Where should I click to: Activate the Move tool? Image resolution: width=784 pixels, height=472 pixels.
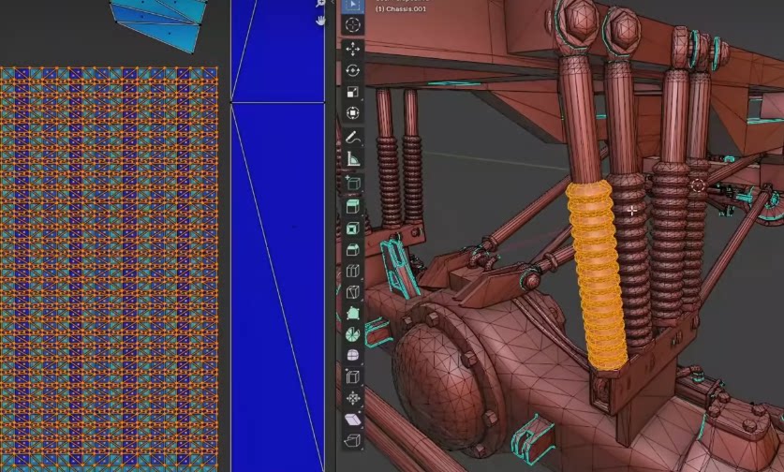(x=352, y=49)
